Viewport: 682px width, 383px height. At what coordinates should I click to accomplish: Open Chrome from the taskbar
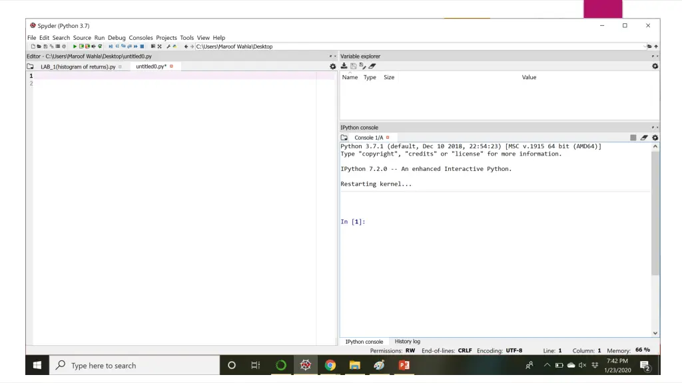point(330,365)
